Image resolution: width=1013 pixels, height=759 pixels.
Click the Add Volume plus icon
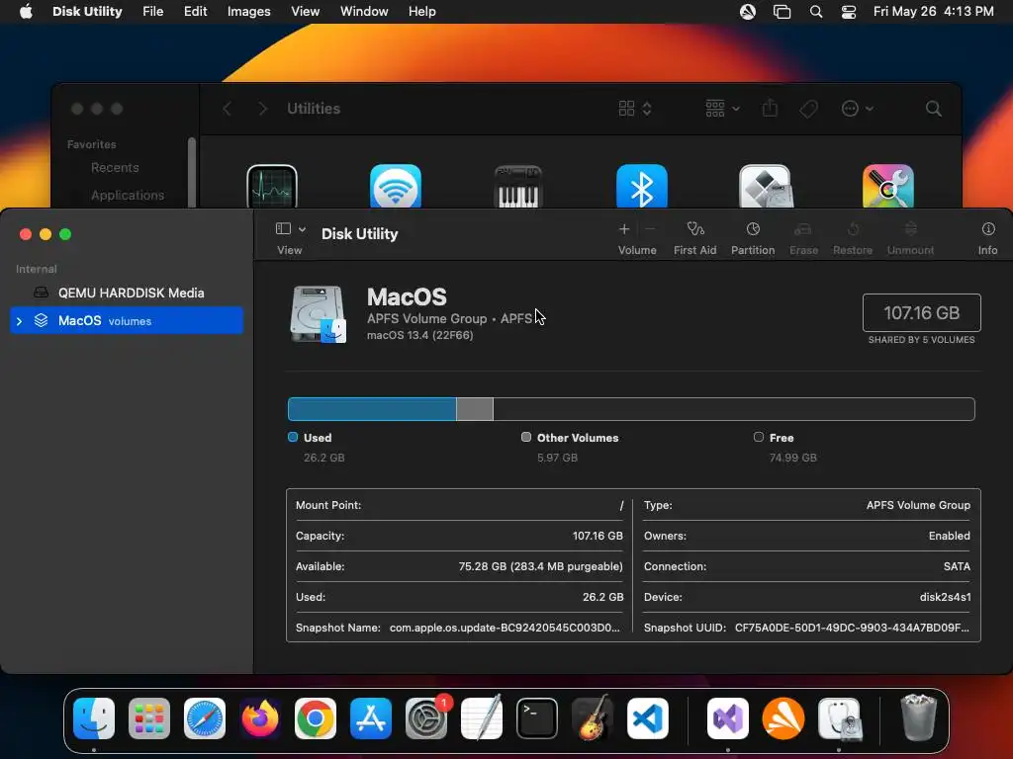624,229
